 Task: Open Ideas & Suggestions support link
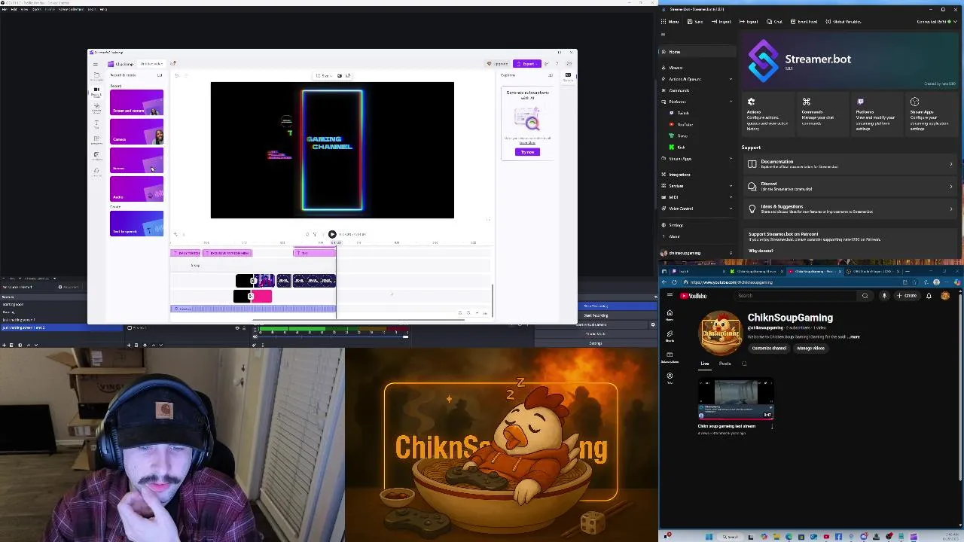pos(850,209)
